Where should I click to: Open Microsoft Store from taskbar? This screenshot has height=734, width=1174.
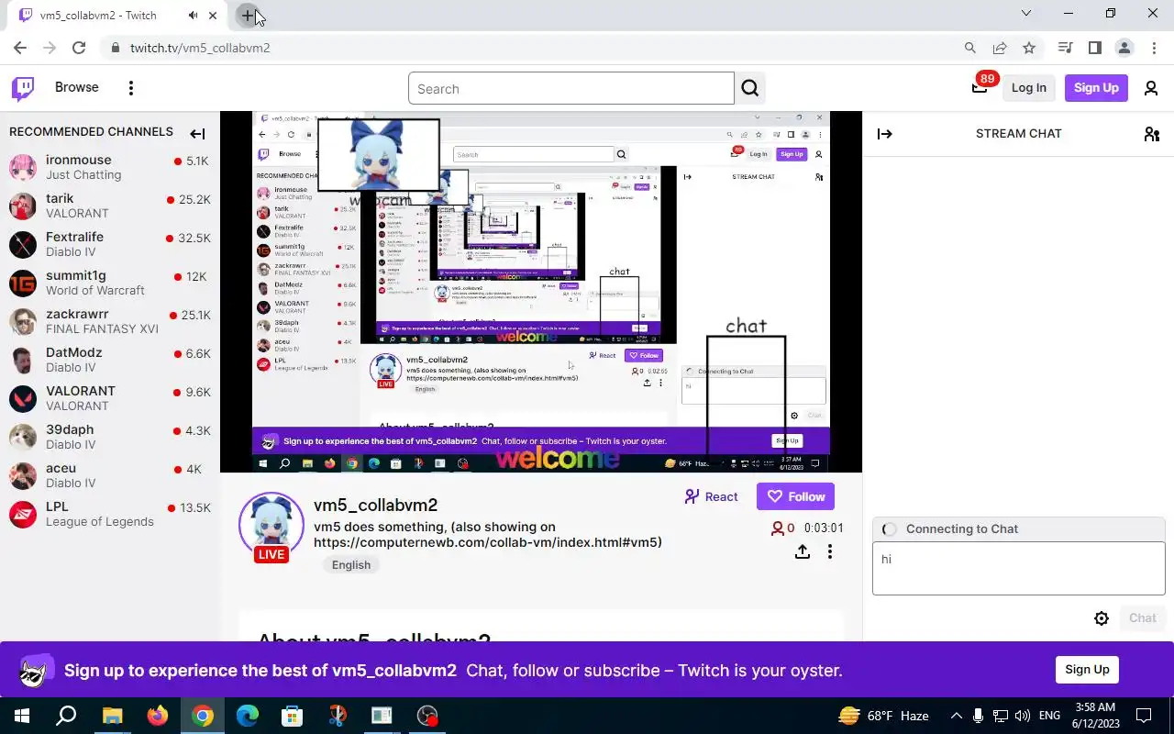pyautogui.click(x=292, y=716)
